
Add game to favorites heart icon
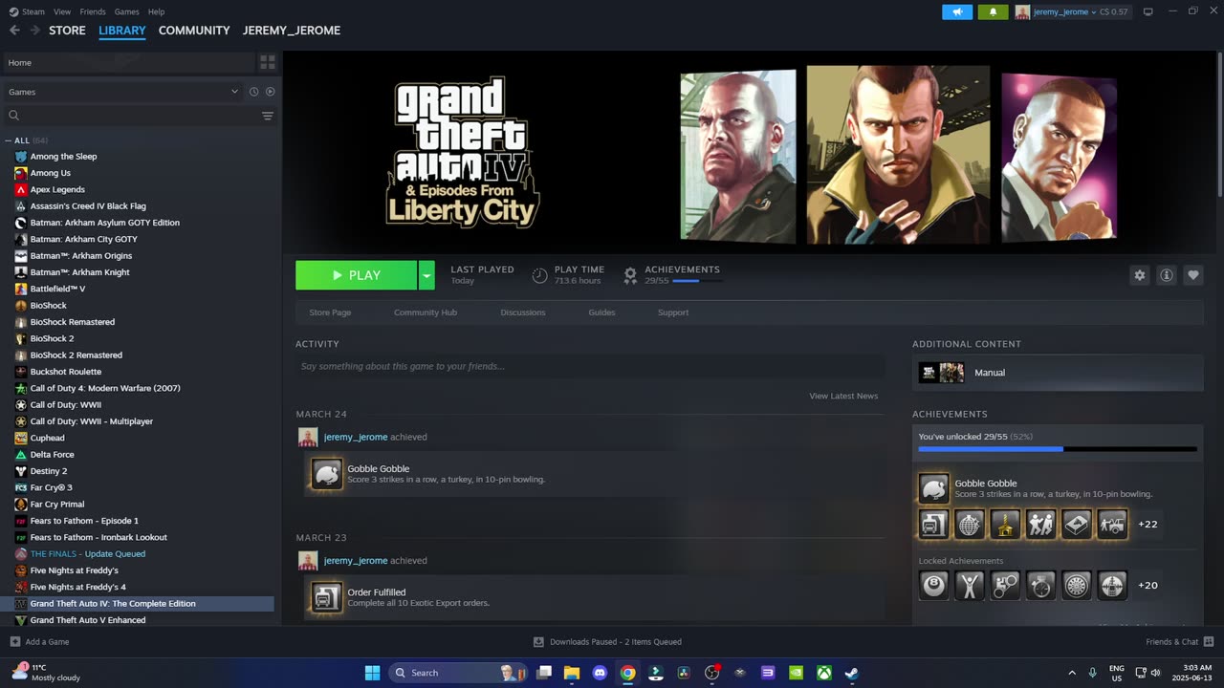pos(1192,275)
